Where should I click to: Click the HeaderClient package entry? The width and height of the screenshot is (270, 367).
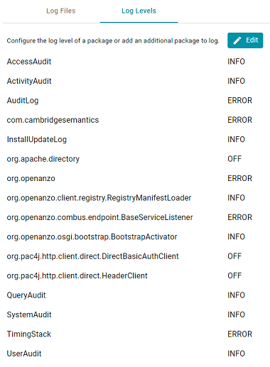[x=77, y=275]
